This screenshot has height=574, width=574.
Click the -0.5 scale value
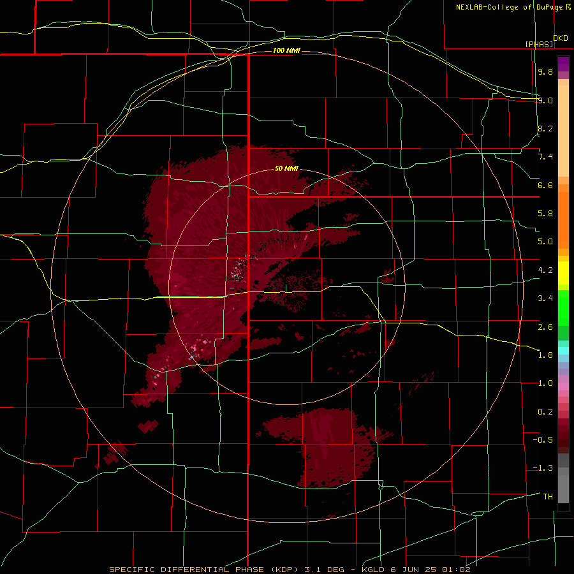(x=543, y=440)
